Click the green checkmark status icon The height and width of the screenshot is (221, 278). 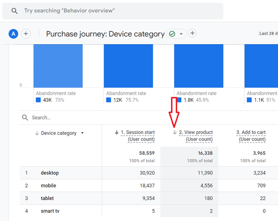(172, 34)
